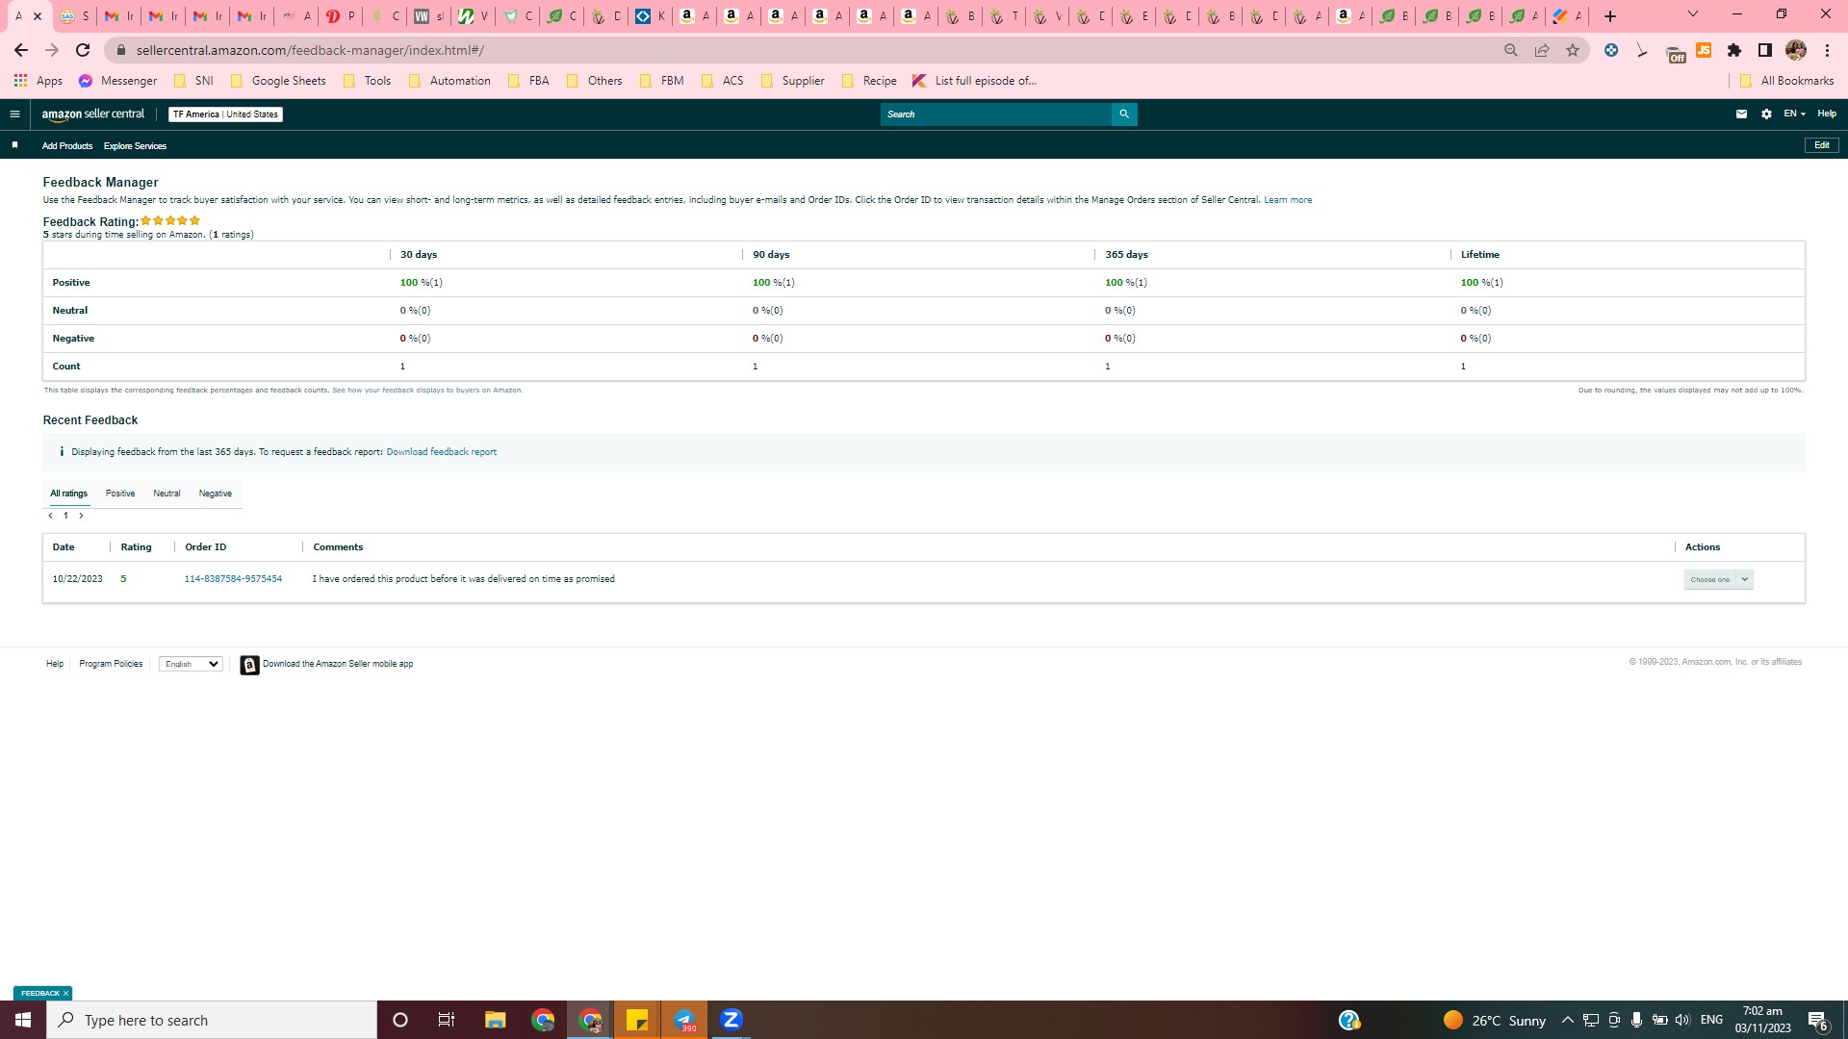Reload the page
The image size is (1848, 1039).
[x=83, y=50]
